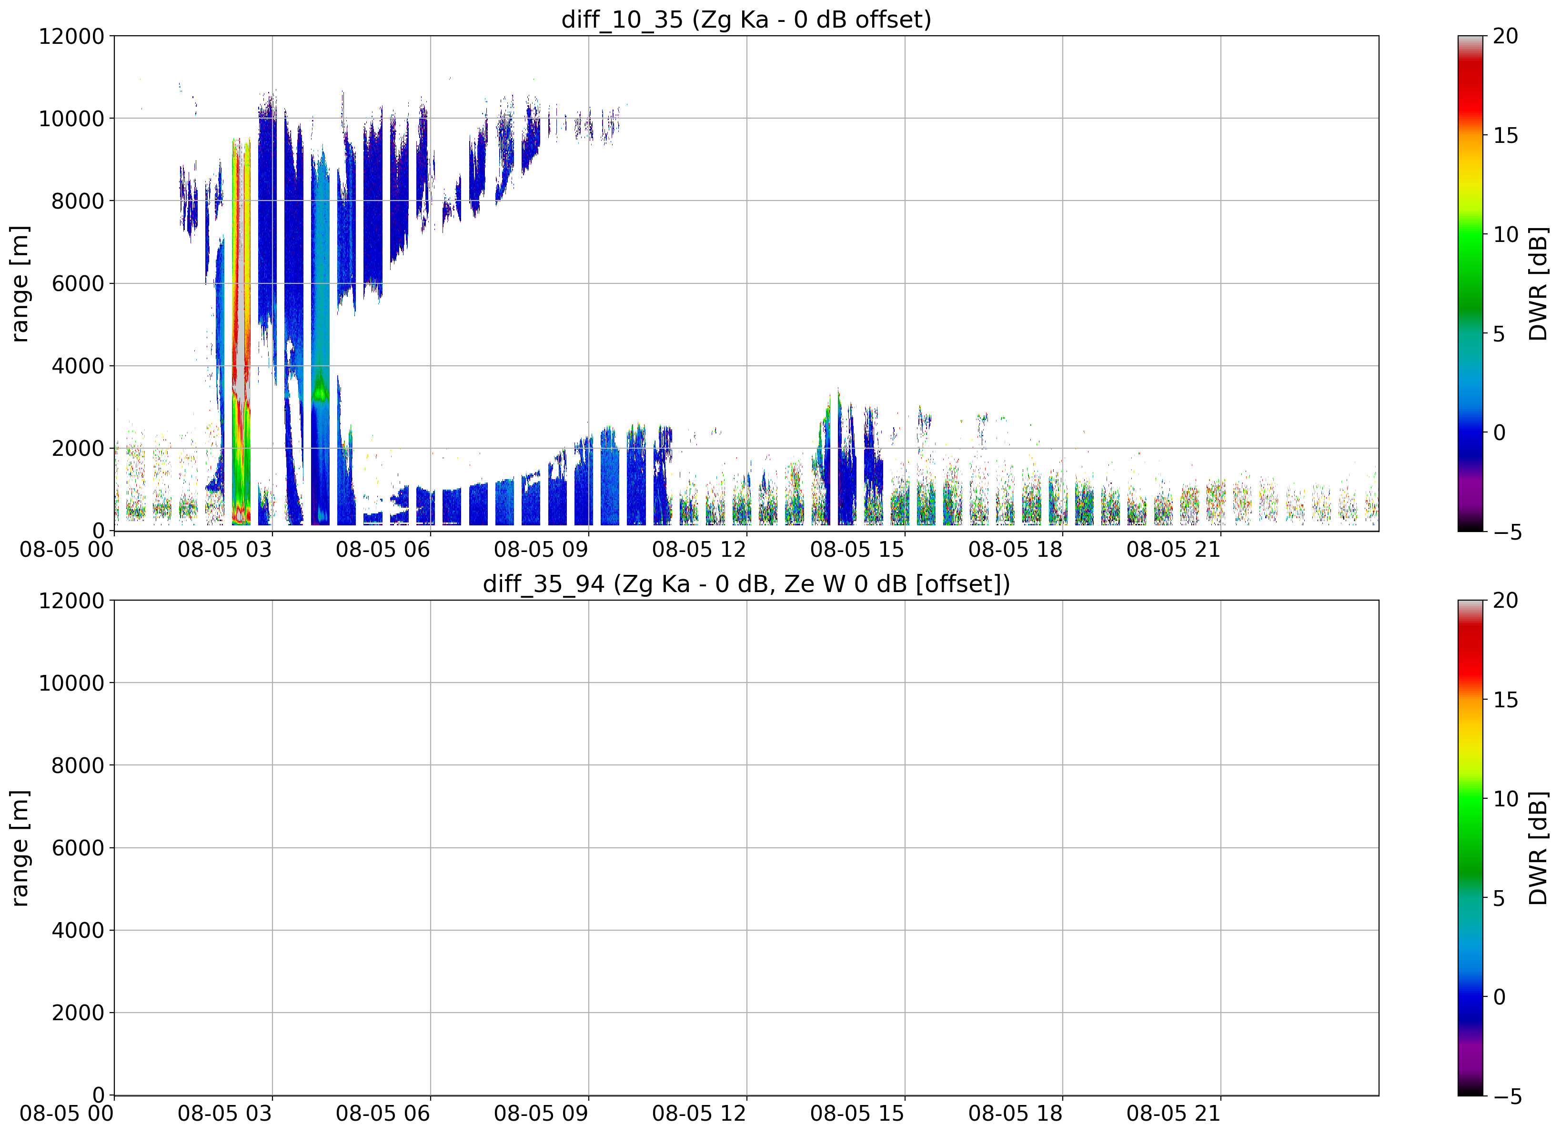Click x-tick '08-05 06' under diff_10_35 plot

[x=383, y=549]
